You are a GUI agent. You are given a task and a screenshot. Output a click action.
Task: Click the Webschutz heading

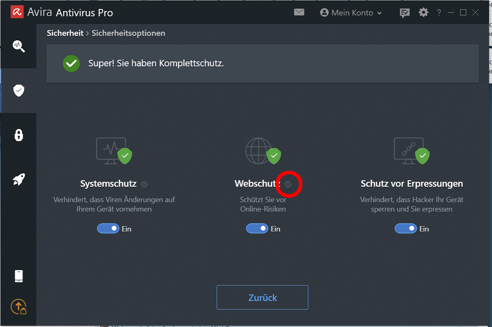(x=258, y=183)
